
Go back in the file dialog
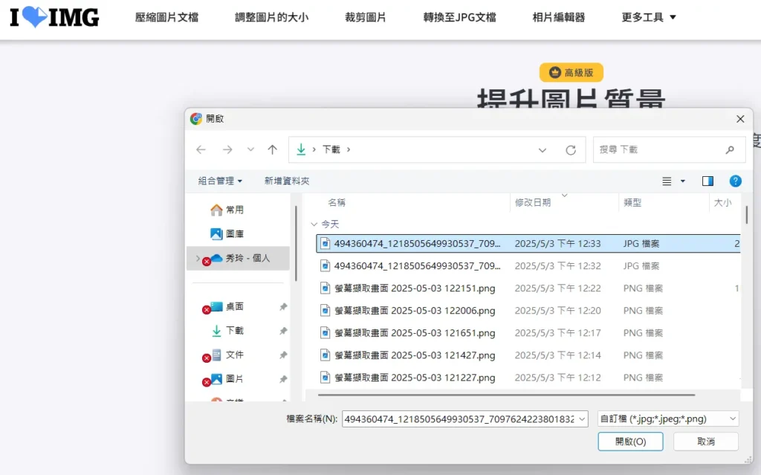tap(201, 149)
